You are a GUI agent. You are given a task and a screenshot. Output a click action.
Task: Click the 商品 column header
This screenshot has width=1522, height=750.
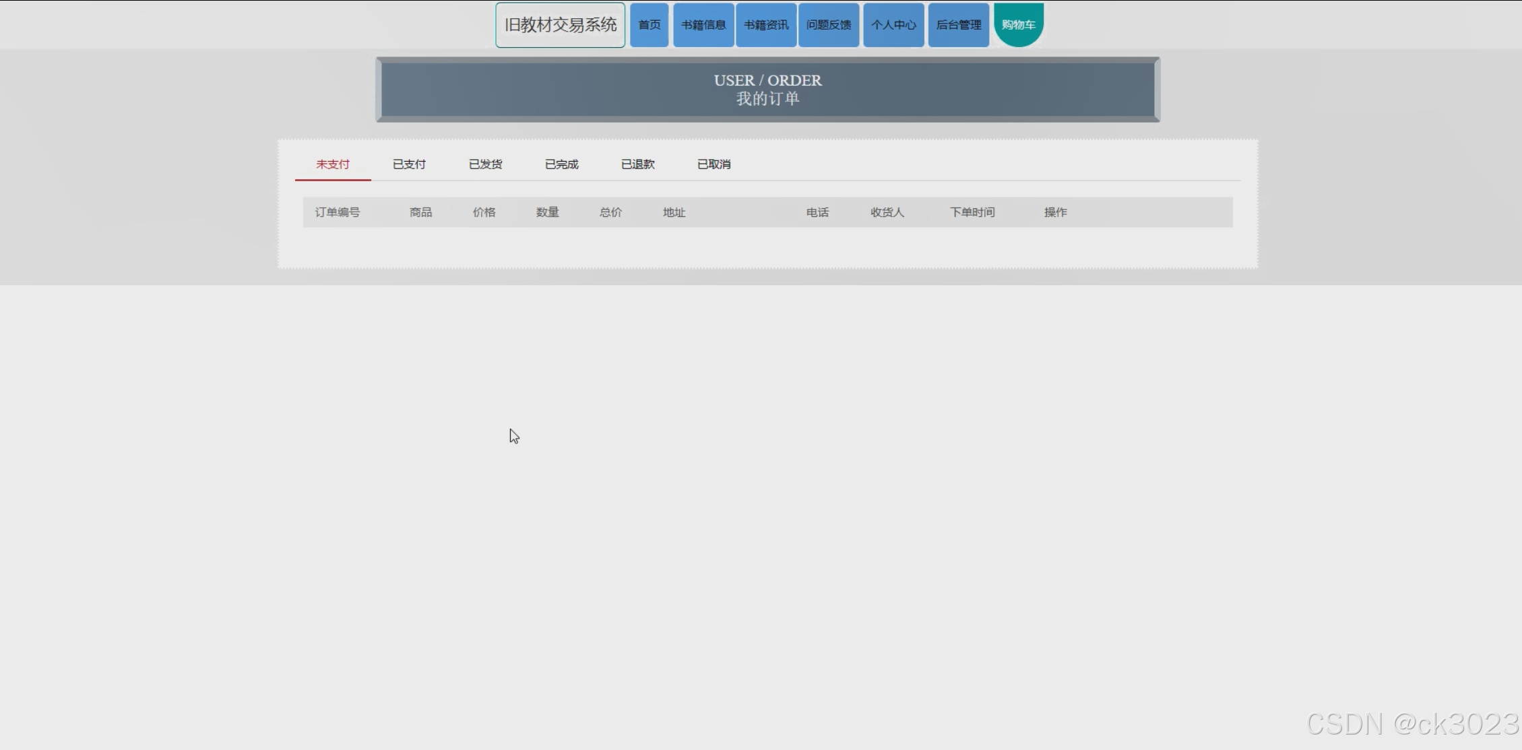point(420,212)
